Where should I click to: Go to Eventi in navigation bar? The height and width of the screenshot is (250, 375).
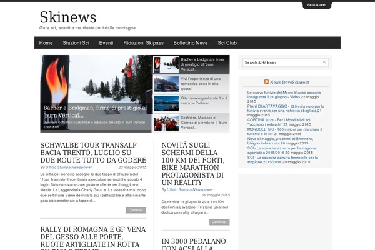[106, 43]
